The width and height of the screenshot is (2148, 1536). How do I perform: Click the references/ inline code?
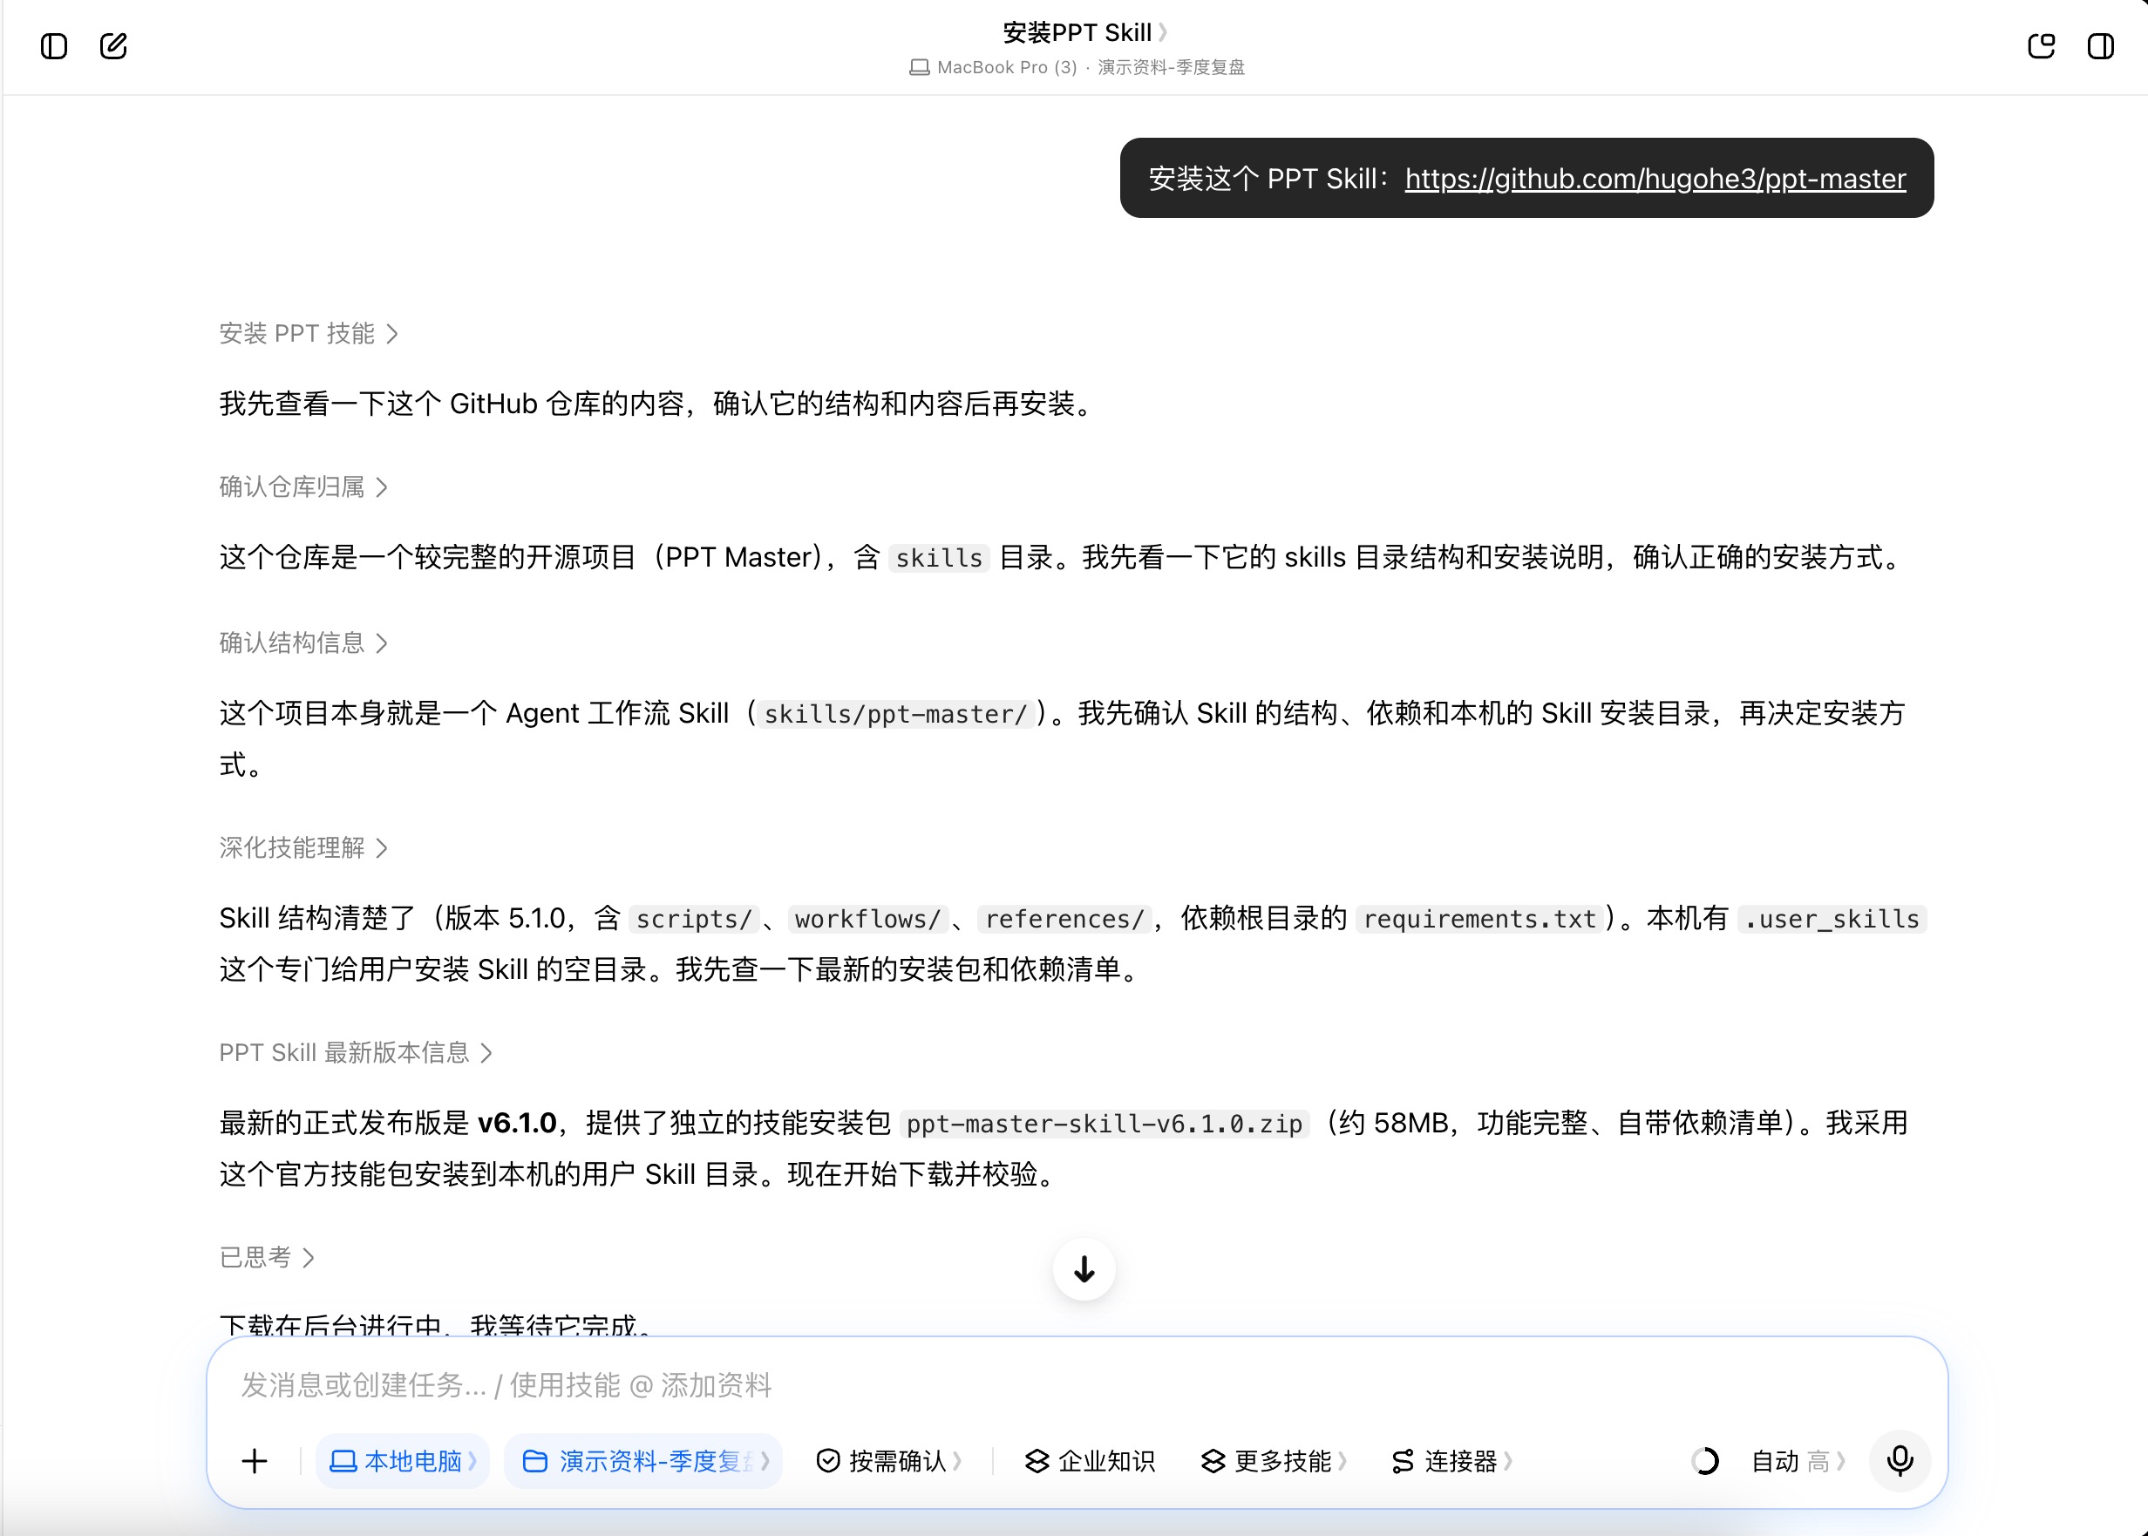point(1064,920)
